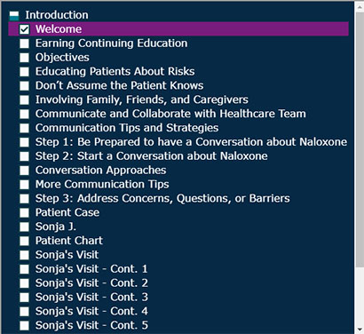Open Communicate and Collaborate with Healthcare Team

pyautogui.click(x=170, y=114)
